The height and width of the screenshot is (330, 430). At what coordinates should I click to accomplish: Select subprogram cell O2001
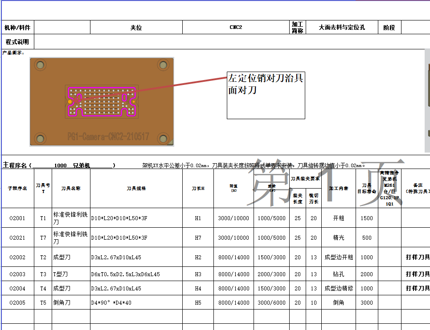click(18, 218)
